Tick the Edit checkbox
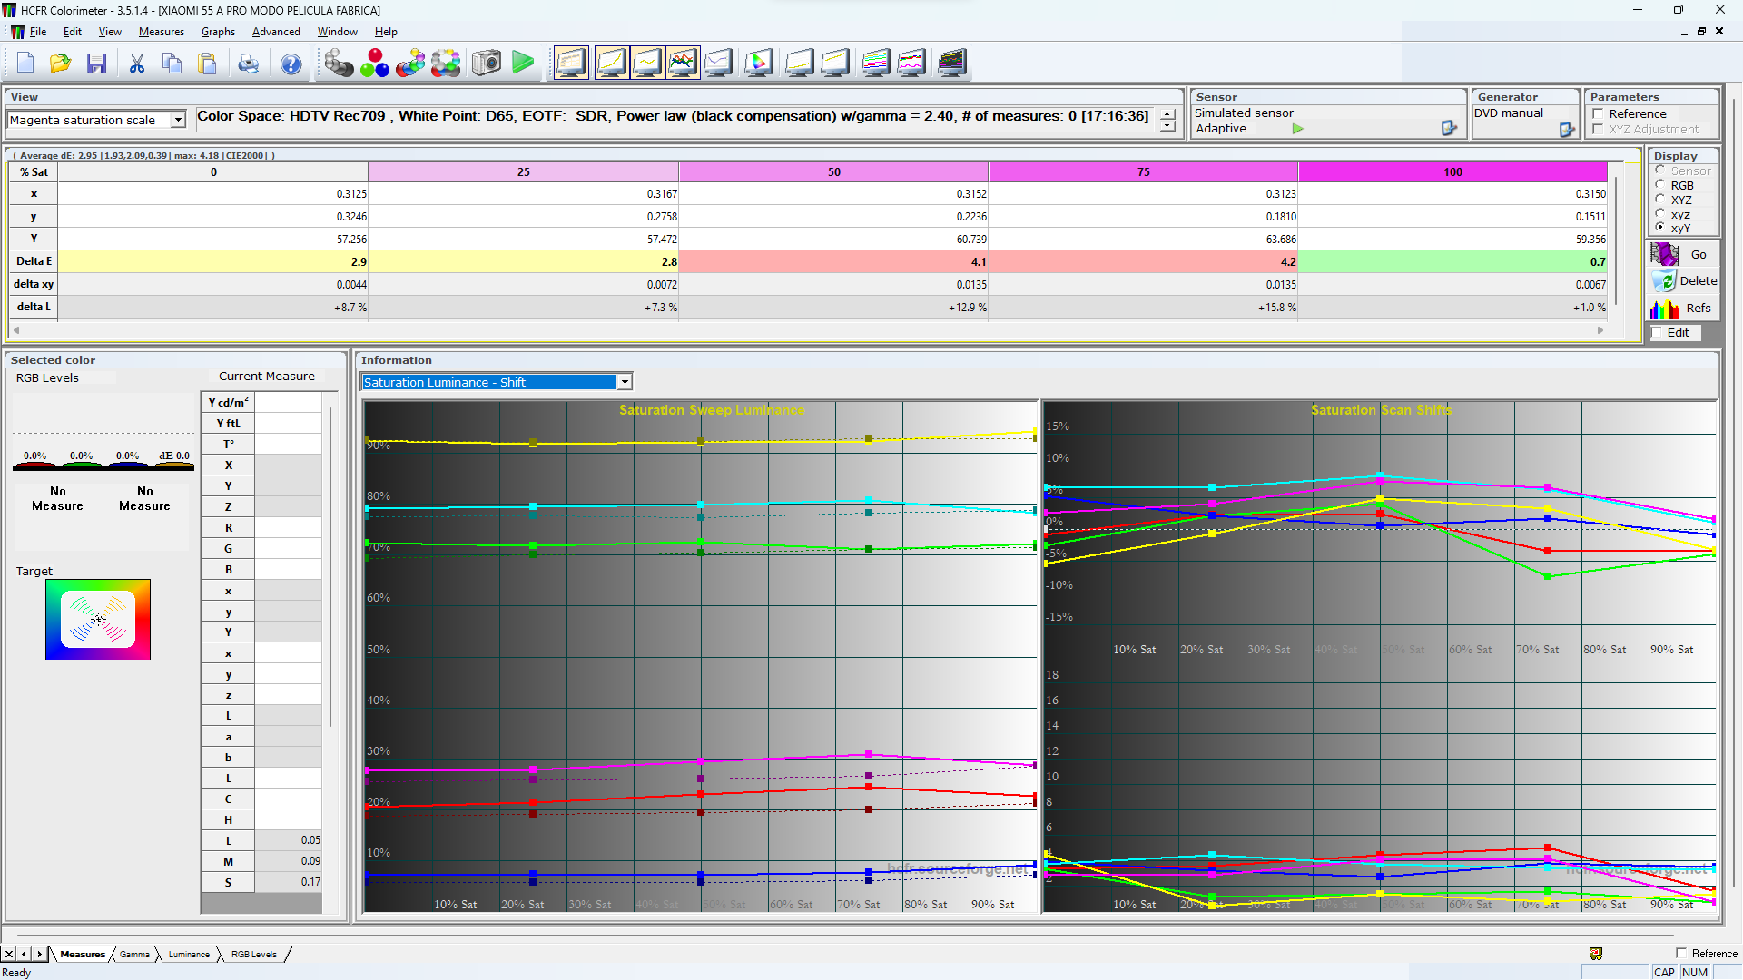This screenshot has width=1743, height=980. pyautogui.click(x=1657, y=333)
